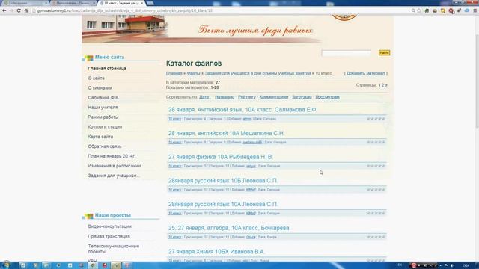Image resolution: width=479 pixels, height=269 pixels.
Task: Open the Windows Start button
Action: pyautogui.click(x=6, y=265)
